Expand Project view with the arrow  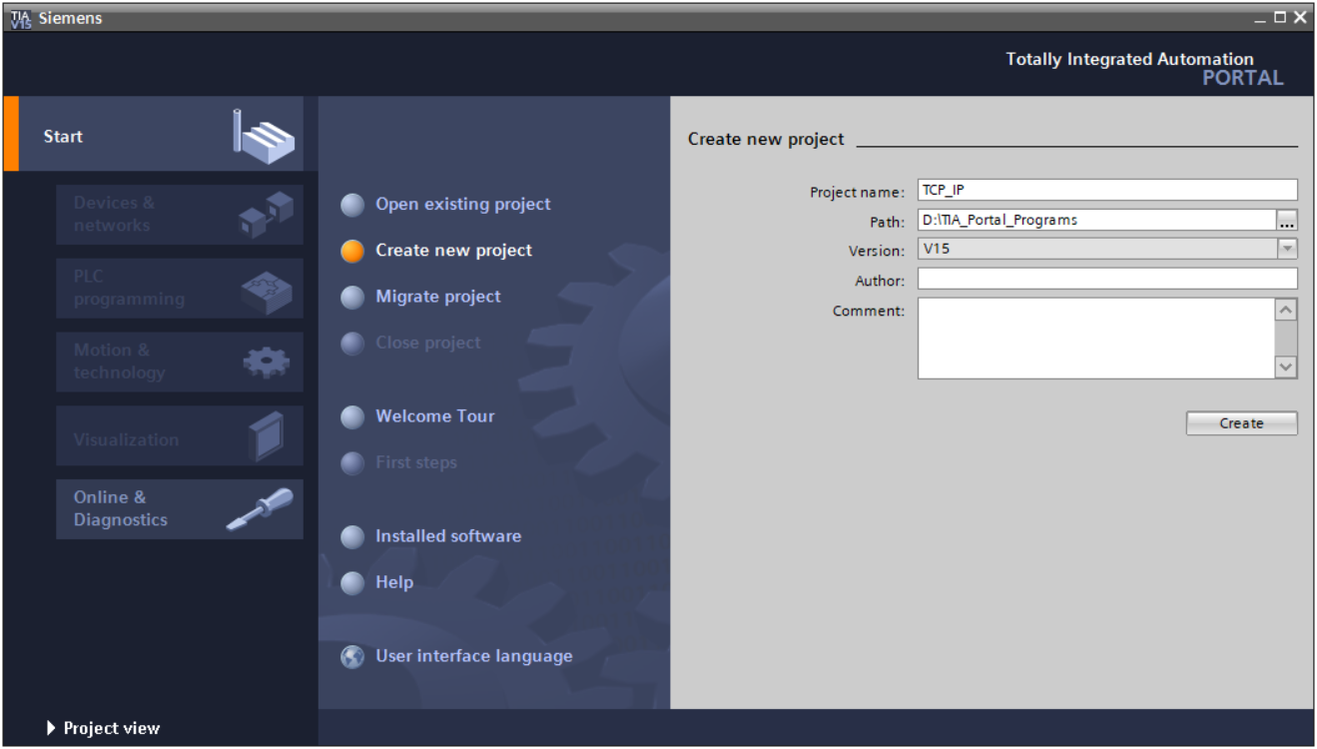click(51, 729)
